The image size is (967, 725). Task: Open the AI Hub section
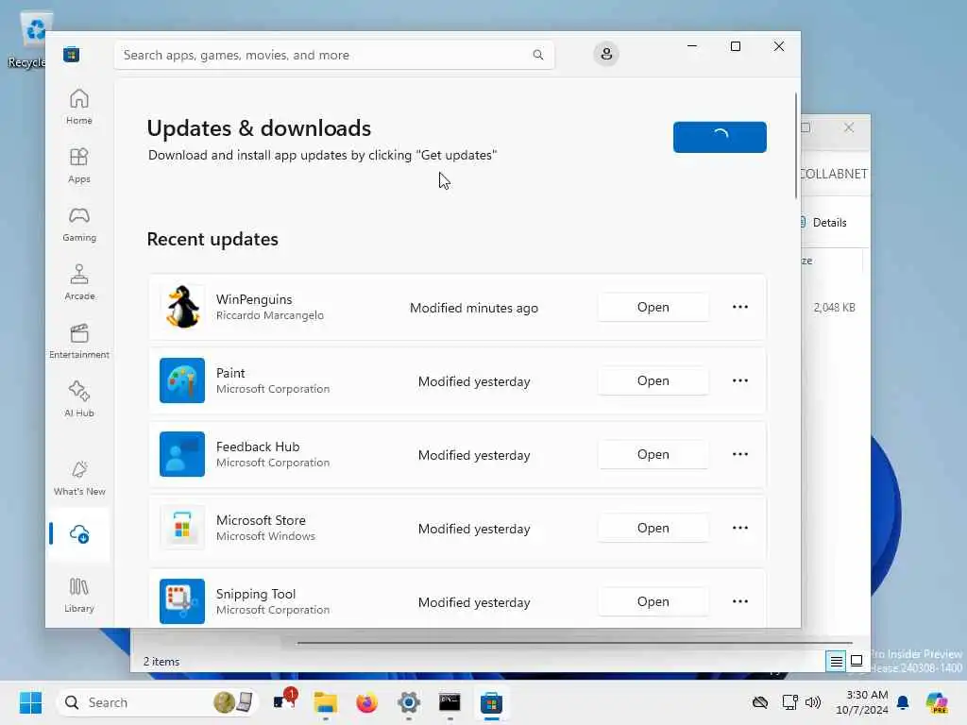pos(79,399)
